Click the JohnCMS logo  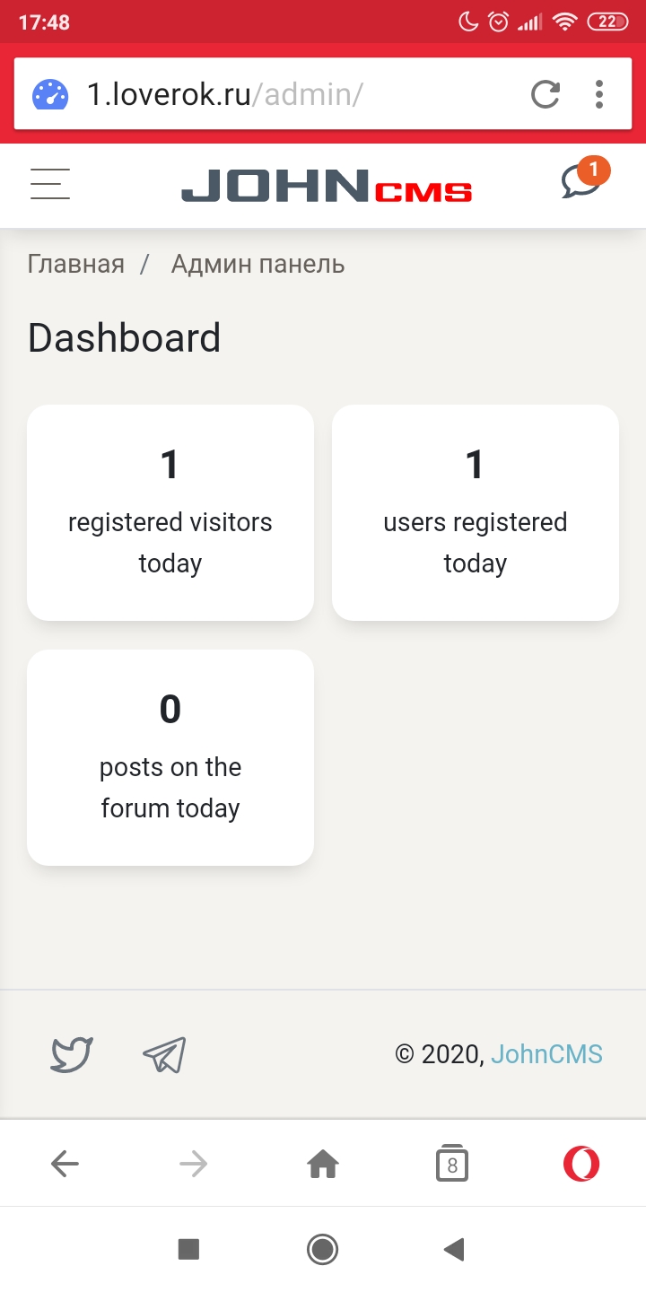327,186
